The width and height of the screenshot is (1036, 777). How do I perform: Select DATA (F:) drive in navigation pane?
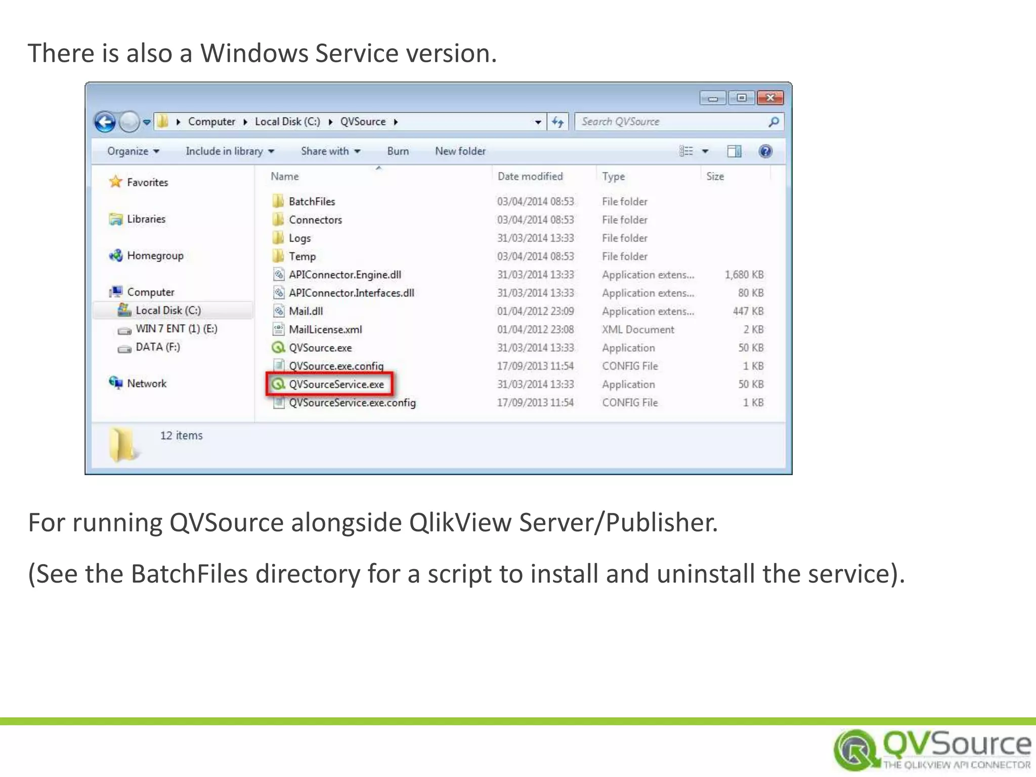click(x=158, y=347)
